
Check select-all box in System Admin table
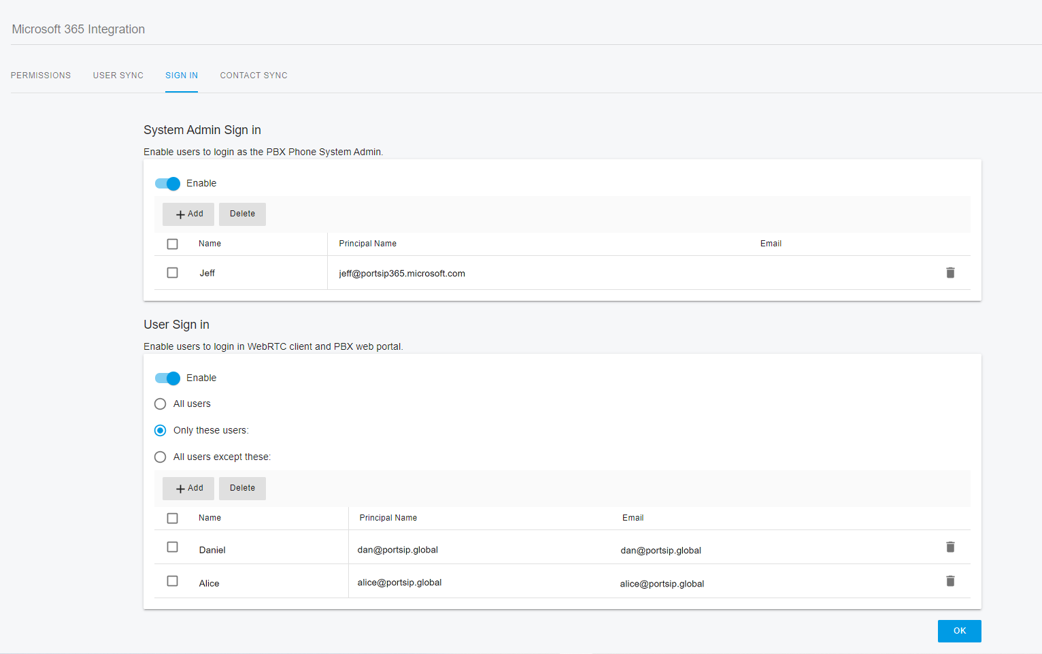pos(173,244)
